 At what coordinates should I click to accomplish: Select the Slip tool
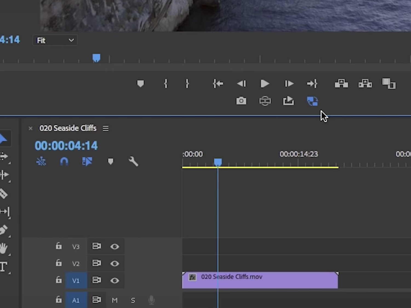(x=5, y=212)
